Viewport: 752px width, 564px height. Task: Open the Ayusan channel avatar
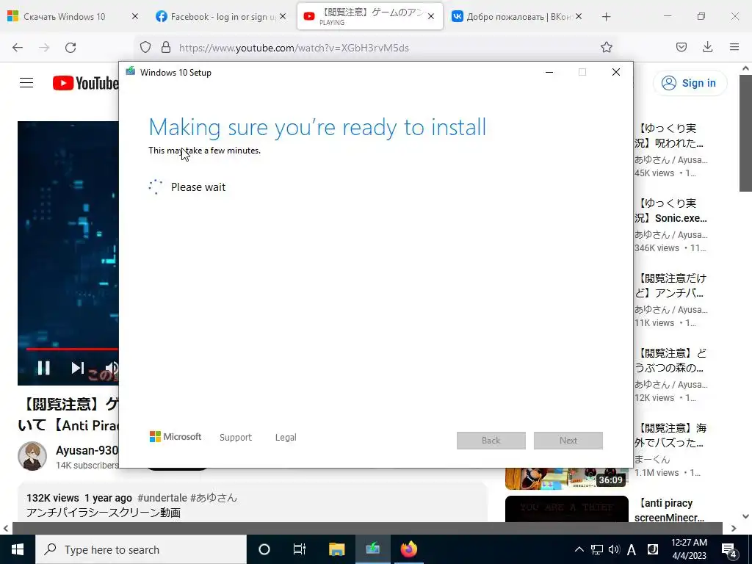(32, 456)
